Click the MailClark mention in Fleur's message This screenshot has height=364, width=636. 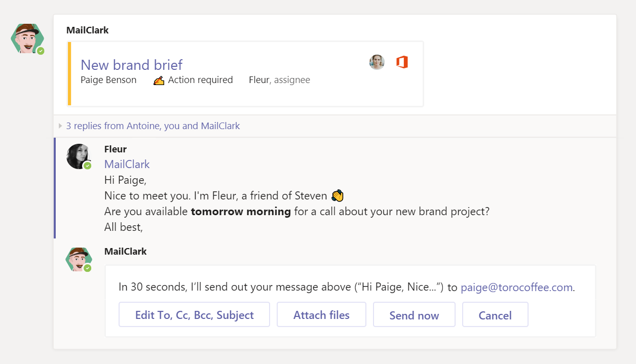click(127, 164)
